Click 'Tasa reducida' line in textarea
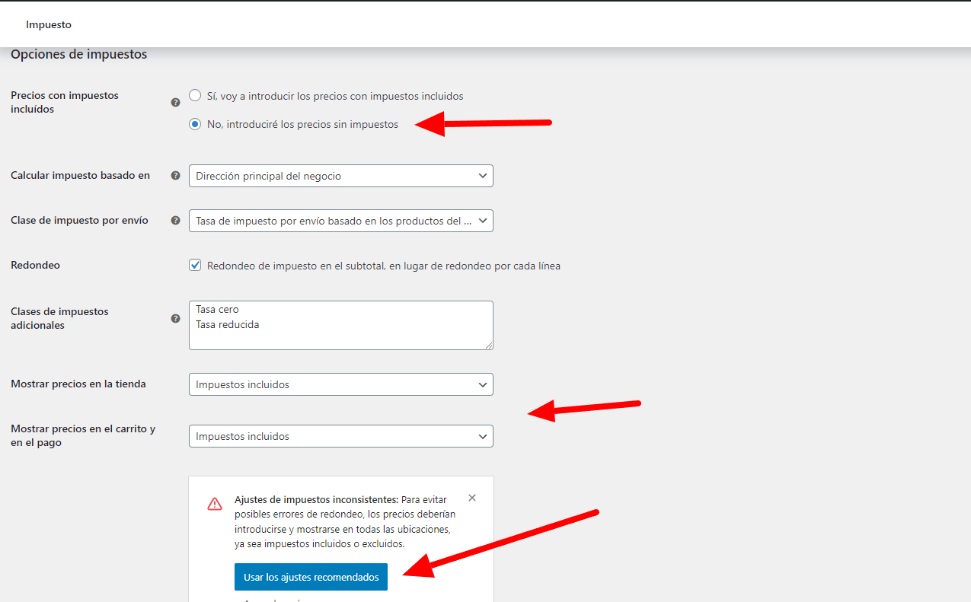The image size is (971, 602). point(228,324)
